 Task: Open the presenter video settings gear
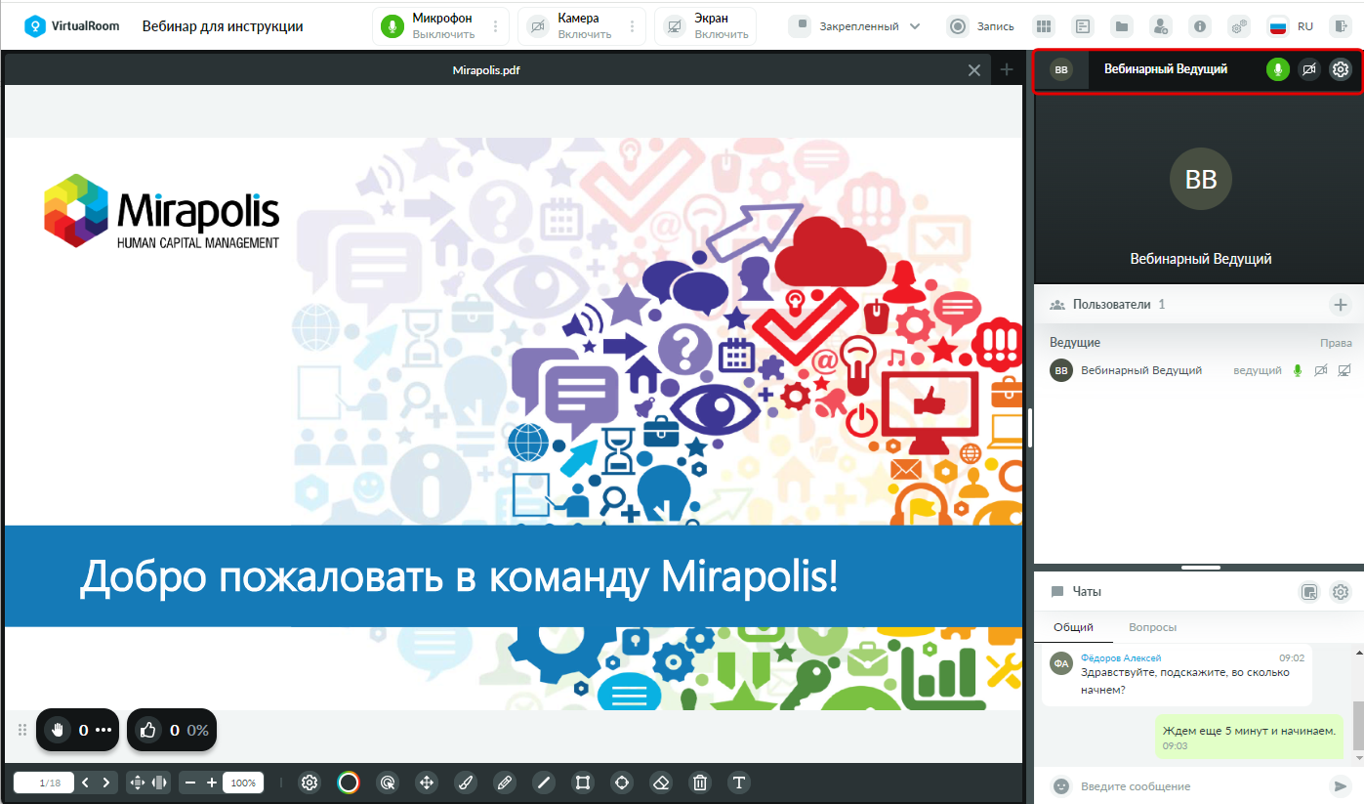(1341, 69)
